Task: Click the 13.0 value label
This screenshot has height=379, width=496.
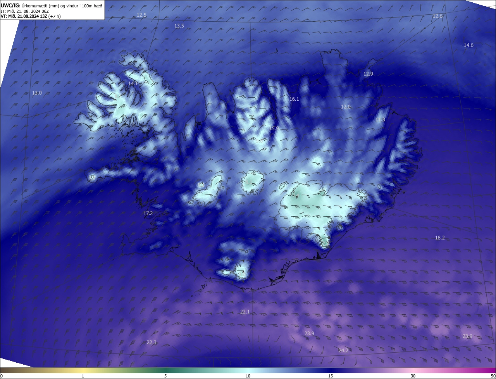Action: (x=37, y=93)
